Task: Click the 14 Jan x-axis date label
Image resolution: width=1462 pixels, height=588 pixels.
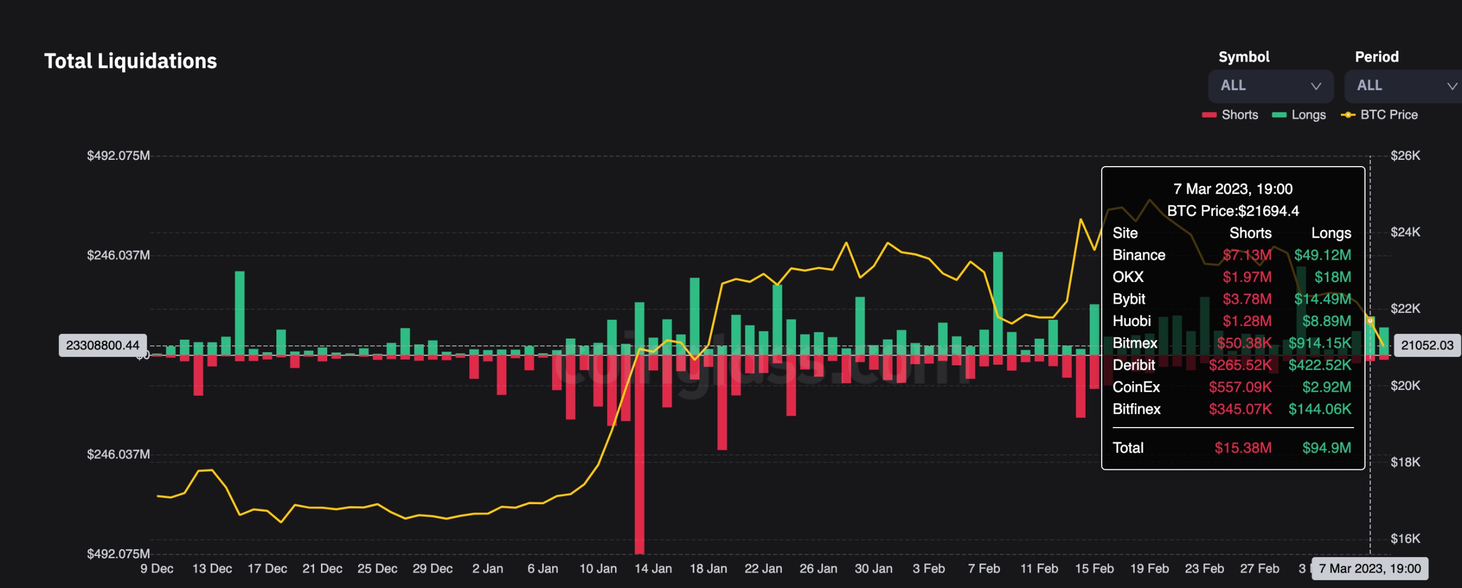Action: 653,569
